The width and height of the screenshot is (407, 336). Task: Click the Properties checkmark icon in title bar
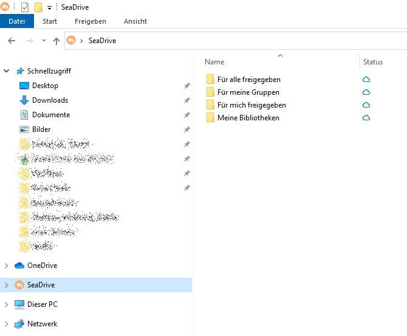click(25, 7)
